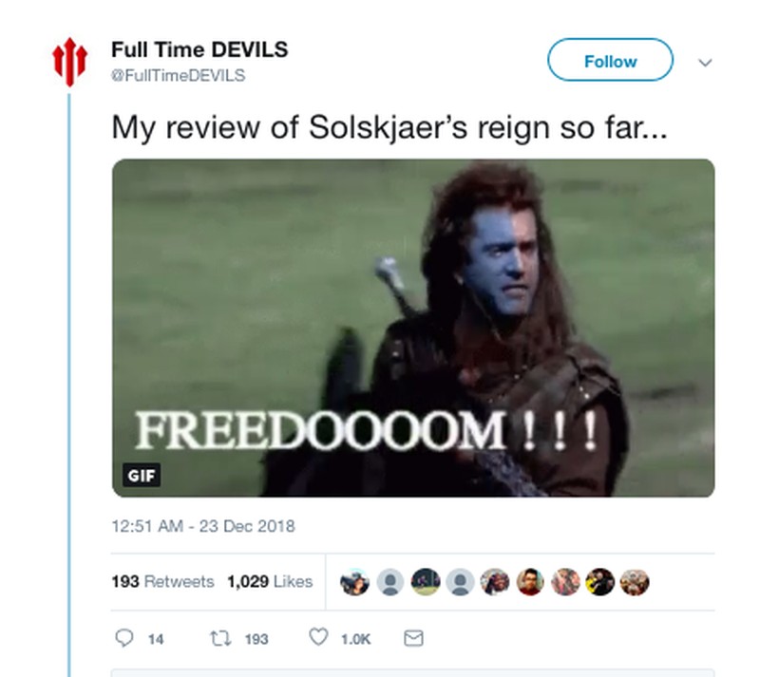Click the liker avatar with red shirt

(530, 581)
